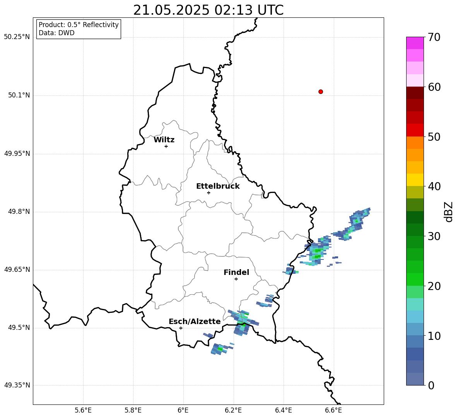Click the 49.35°N latitude label

coord(17,385)
